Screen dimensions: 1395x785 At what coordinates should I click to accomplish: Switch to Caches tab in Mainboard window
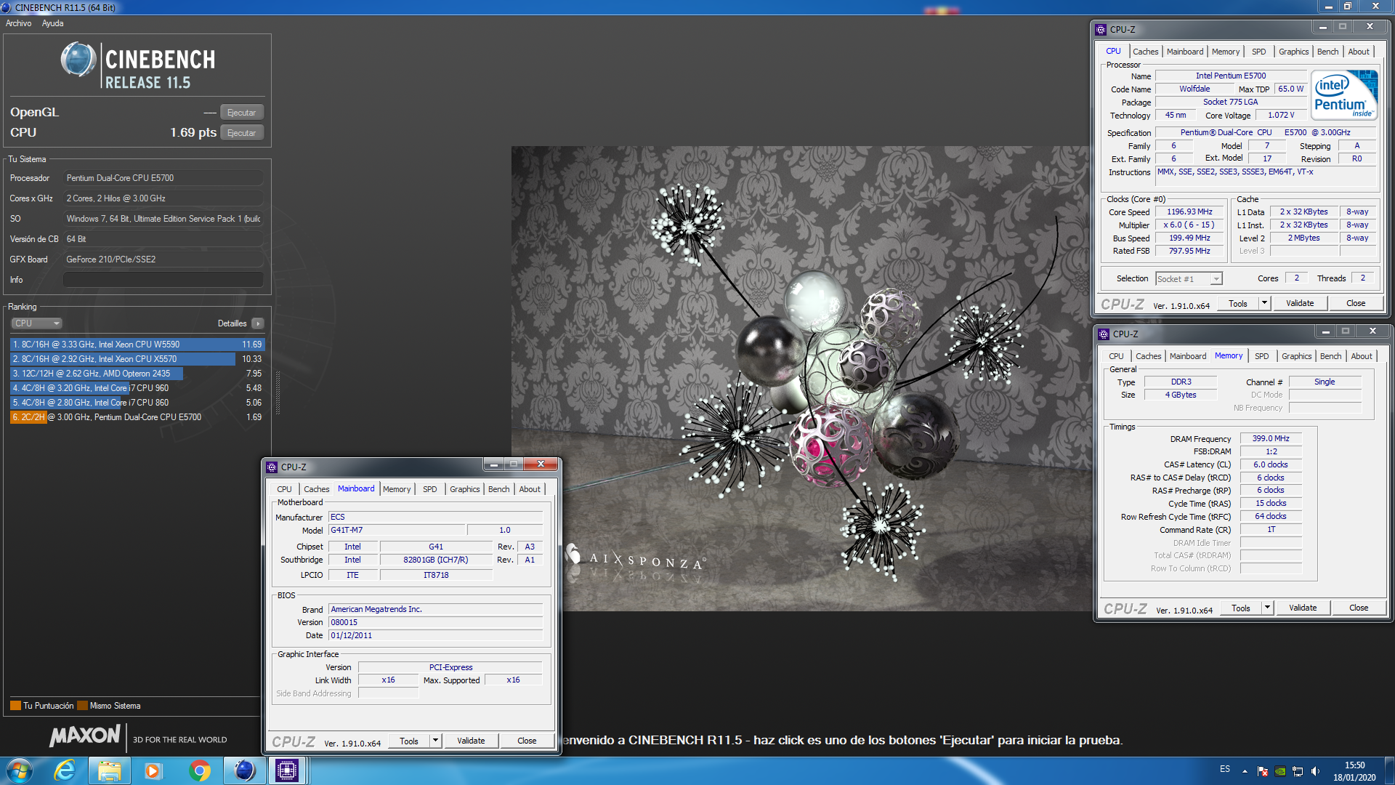tap(316, 489)
